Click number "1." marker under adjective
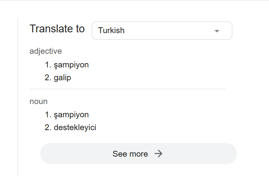Image resolution: width=269 pixels, height=180 pixels. point(48,65)
